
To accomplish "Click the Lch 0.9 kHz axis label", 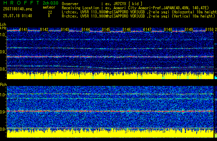I will (x=3, y=52).
